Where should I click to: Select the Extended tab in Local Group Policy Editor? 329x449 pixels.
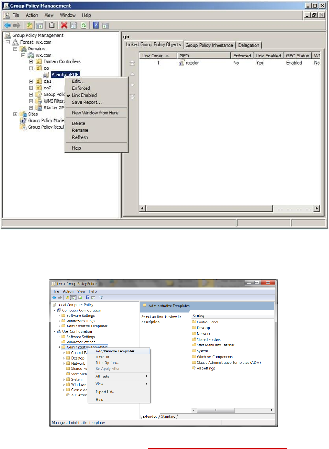pos(150,417)
